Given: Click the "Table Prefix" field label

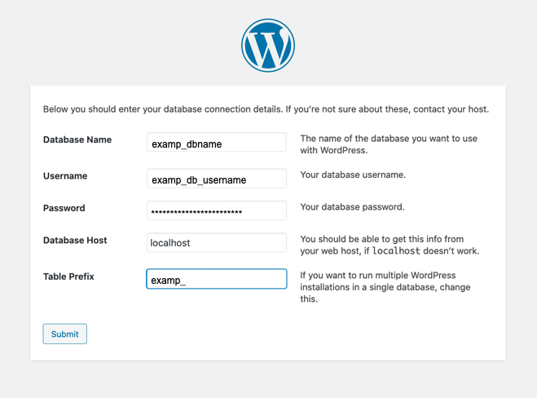Looking at the screenshot, I should click(68, 276).
